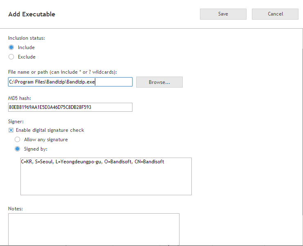Viewport: 303px width, 246px height.
Task: Focus the MD5 hash input field
Action: (70, 107)
